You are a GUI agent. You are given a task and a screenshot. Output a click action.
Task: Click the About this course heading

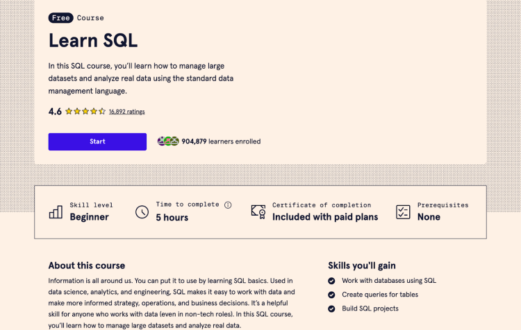click(x=87, y=266)
